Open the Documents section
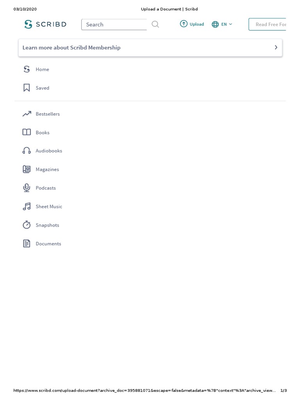 pyautogui.click(x=48, y=244)
